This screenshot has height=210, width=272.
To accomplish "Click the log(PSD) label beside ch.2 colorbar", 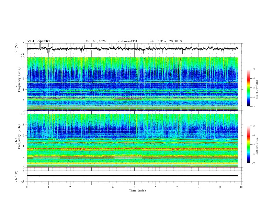I will click(257, 146).
